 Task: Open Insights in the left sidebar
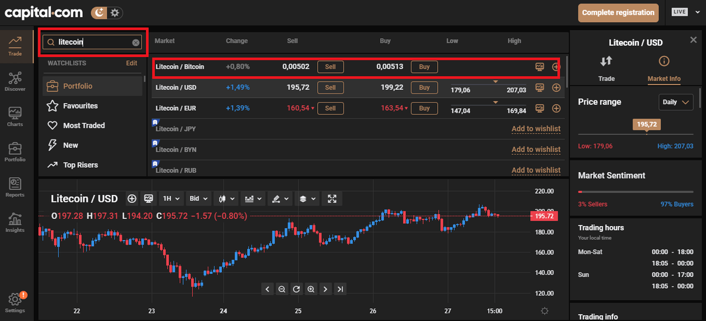point(15,222)
